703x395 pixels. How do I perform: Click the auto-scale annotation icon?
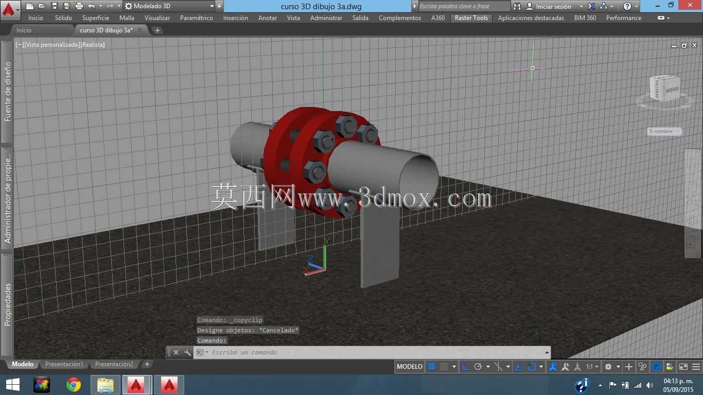[566, 367]
